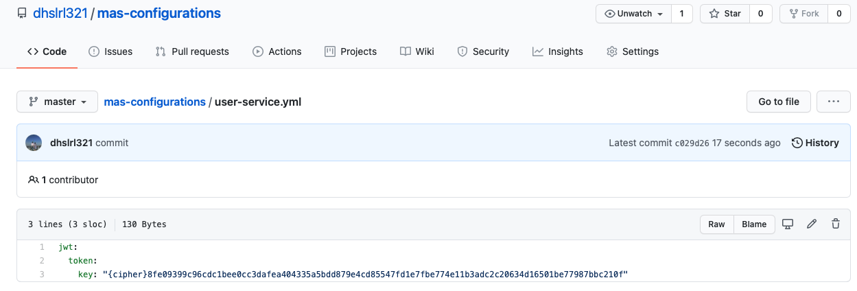Click the 1 contributor label
Image resolution: width=857 pixels, height=291 pixels.
coord(63,180)
